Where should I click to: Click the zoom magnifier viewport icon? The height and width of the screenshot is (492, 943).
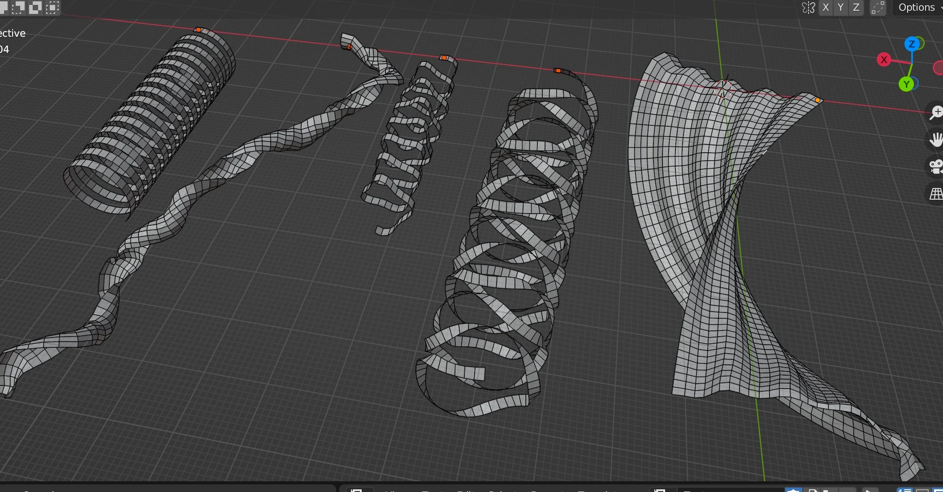[x=936, y=112]
